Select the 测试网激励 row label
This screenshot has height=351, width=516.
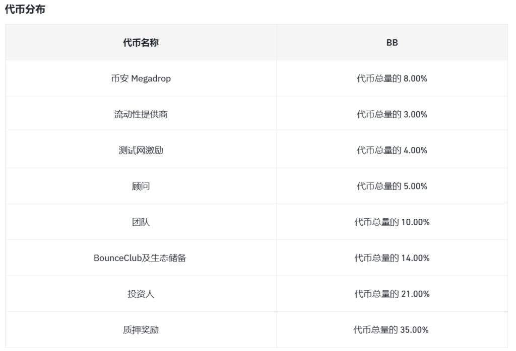[x=141, y=150]
